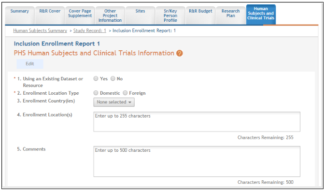Image resolution: width=325 pixels, height=190 pixels.
Task: Click into the Comments text area
Action: [x=197, y=161]
